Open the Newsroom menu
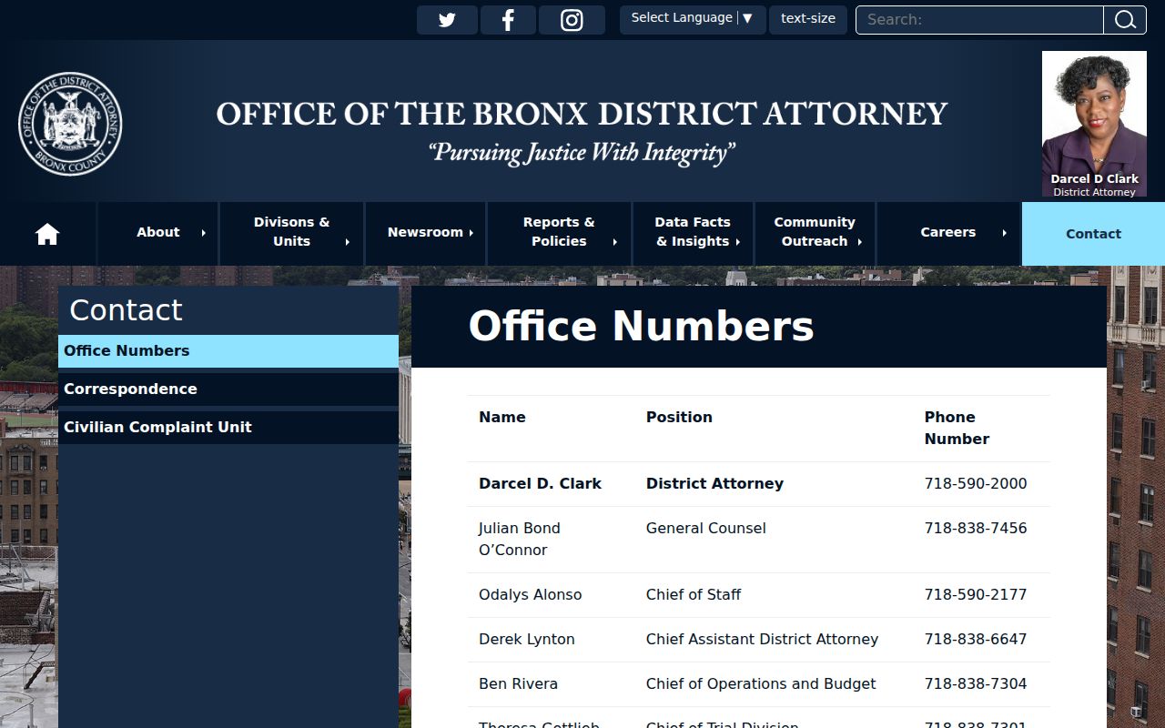 pyautogui.click(x=425, y=232)
